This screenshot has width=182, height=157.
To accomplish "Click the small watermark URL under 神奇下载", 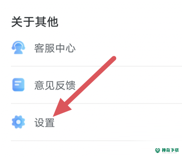I will point(169,153).
